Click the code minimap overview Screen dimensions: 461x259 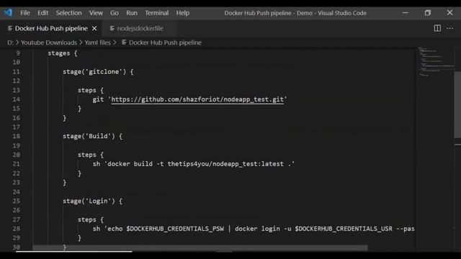(436, 62)
